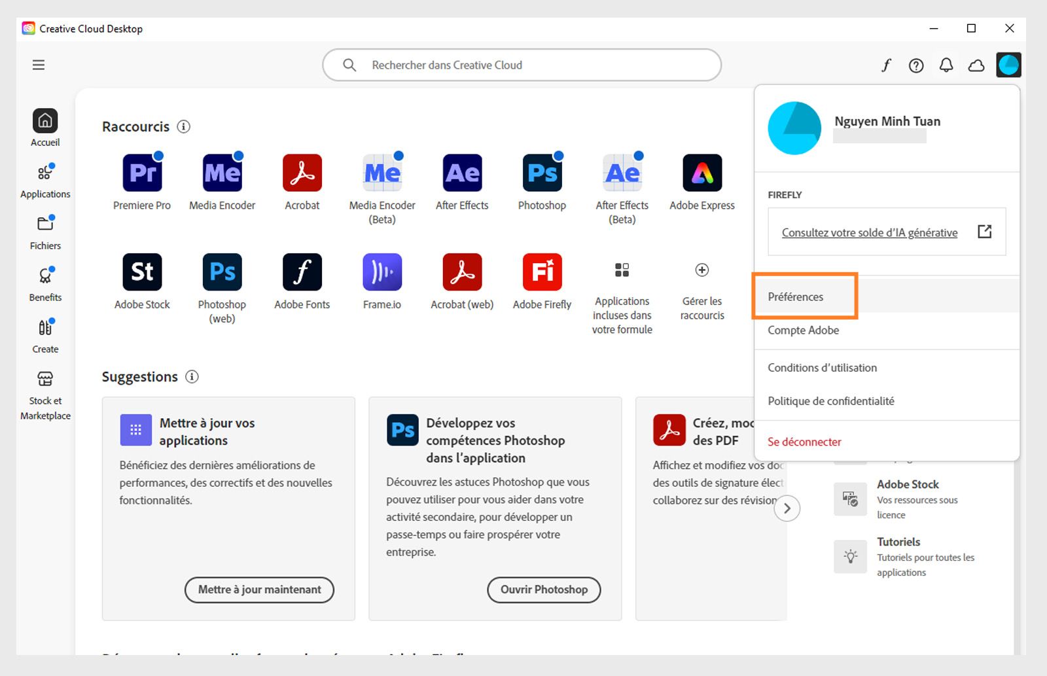The width and height of the screenshot is (1047, 676).
Task: Launch Photoshop from the shortcuts
Action: [x=541, y=173]
